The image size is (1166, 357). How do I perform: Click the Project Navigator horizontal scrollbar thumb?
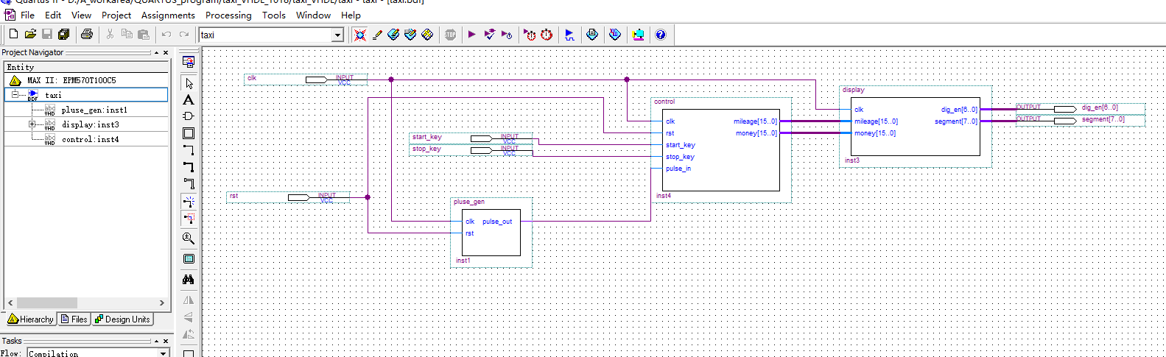[47, 303]
